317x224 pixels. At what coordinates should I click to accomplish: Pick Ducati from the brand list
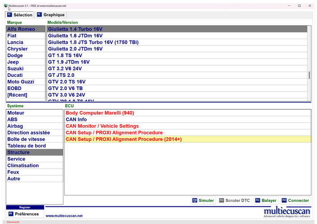pos(26,75)
